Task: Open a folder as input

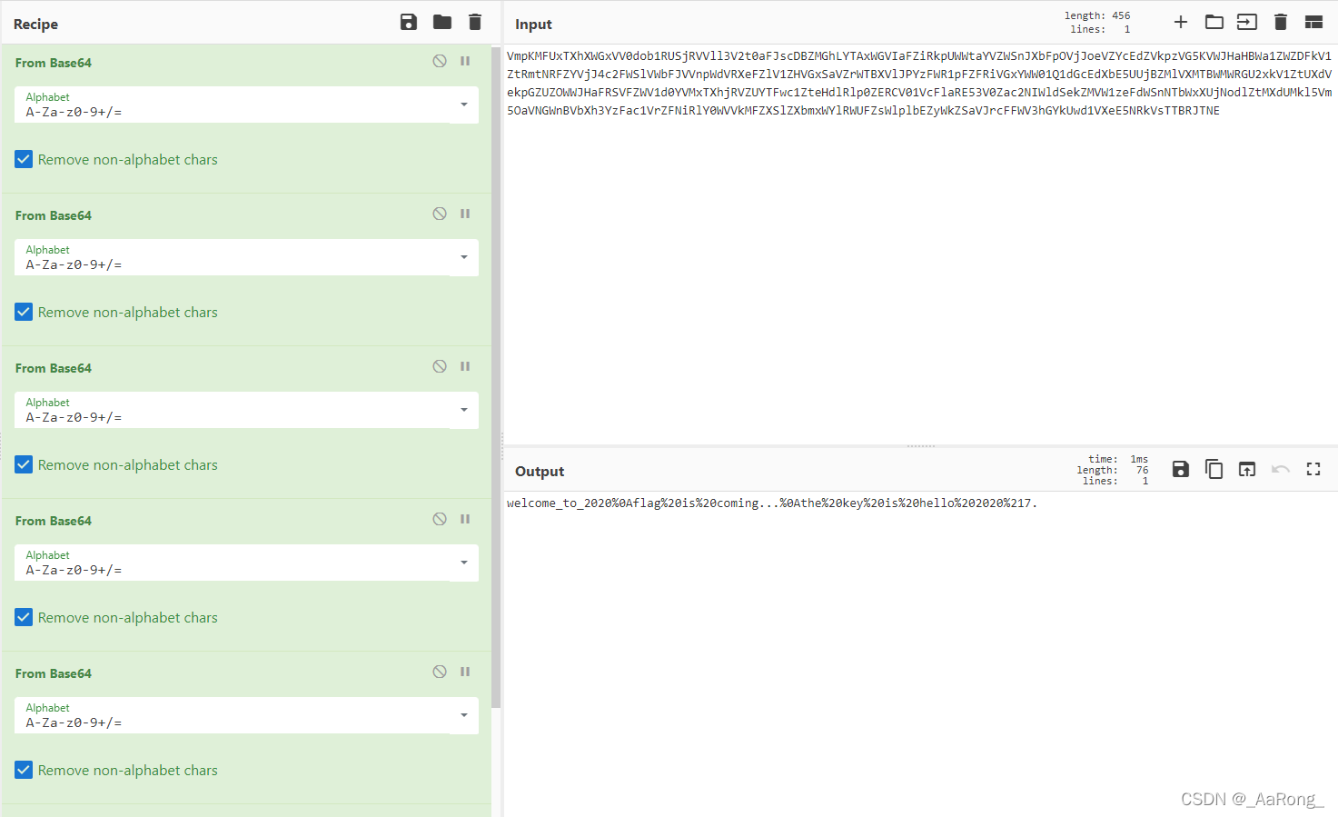Action: pos(1214,22)
